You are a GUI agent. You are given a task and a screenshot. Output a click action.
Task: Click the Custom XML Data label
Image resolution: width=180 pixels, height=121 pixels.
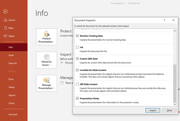tap(88, 59)
